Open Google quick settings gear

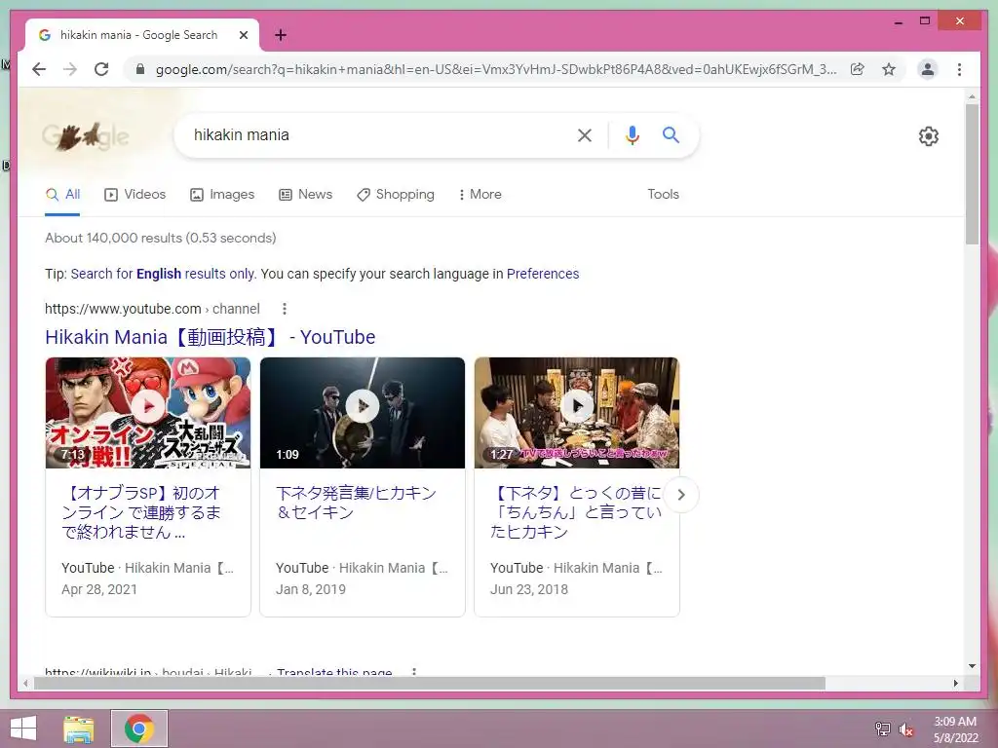point(929,136)
